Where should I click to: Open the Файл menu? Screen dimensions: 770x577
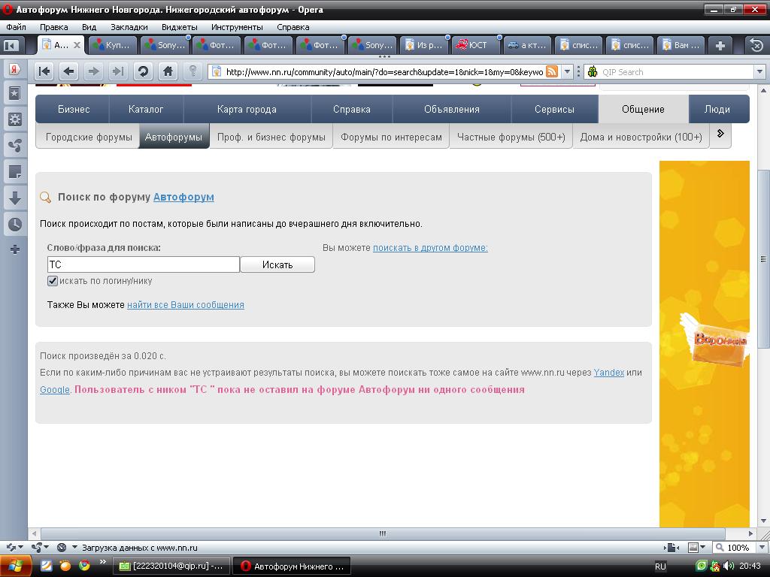point(17,27)
